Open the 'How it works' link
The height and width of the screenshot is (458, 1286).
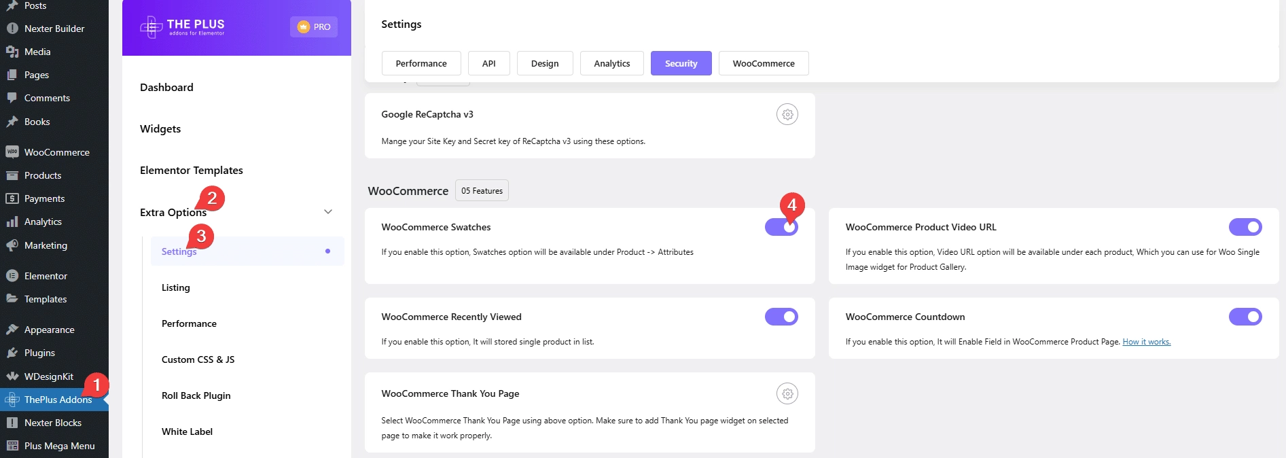1146,342
